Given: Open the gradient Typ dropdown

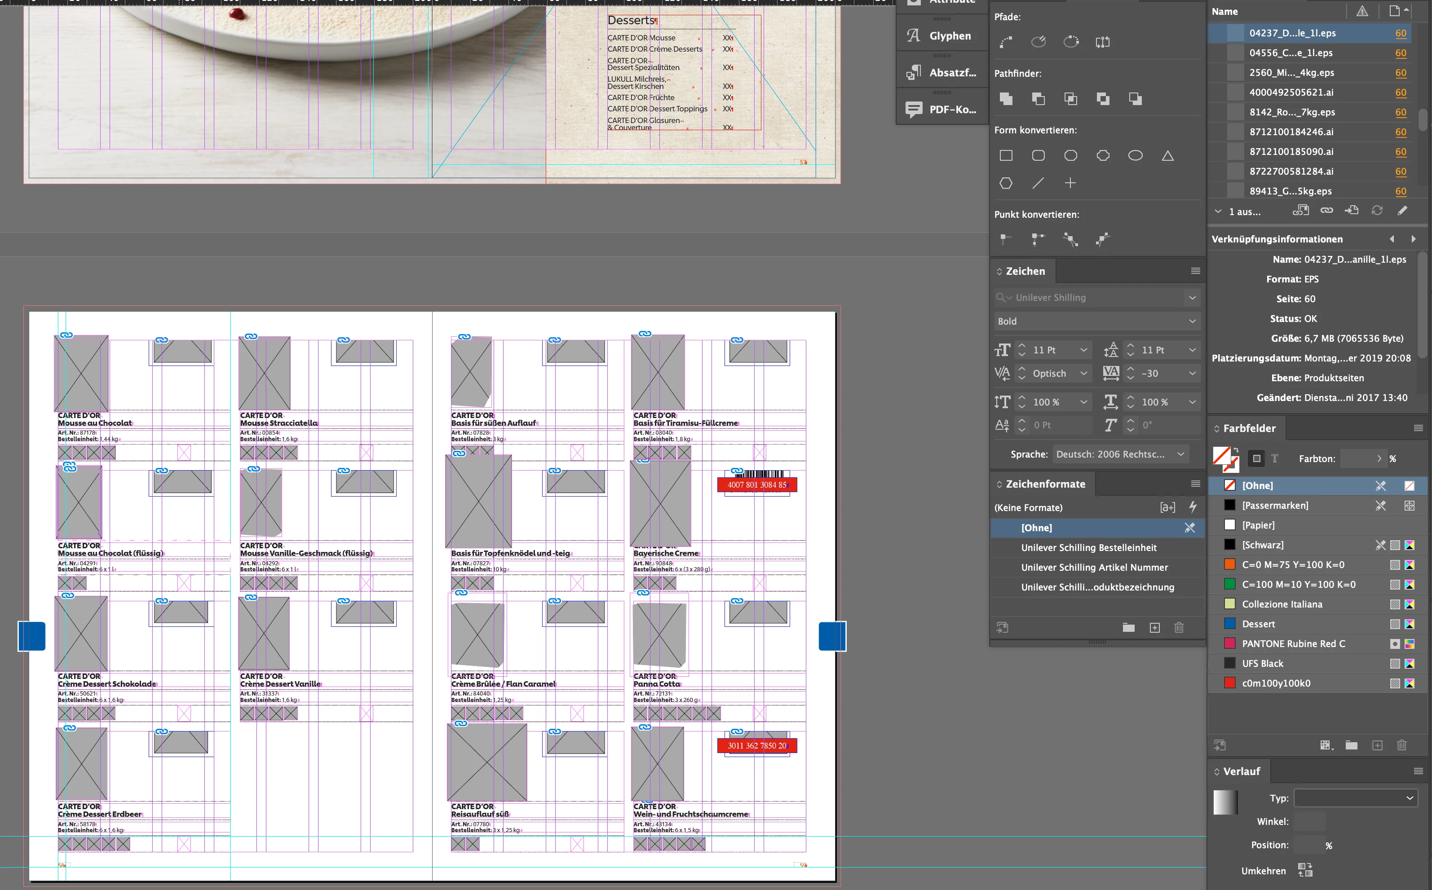Looking at the screenshot, I should (x=1355, y=798).
